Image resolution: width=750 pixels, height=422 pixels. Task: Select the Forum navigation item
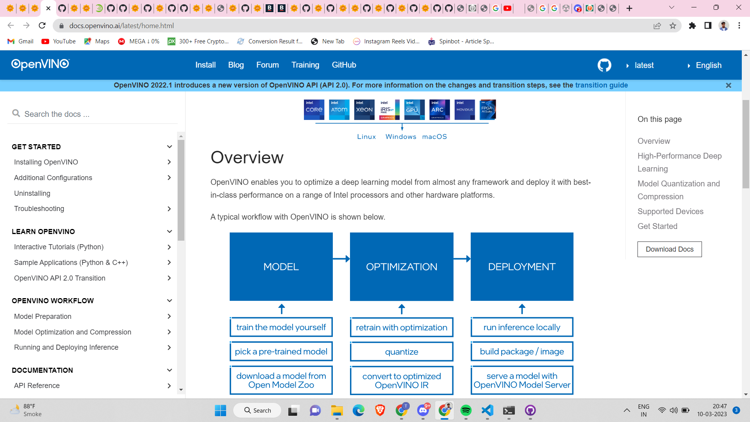click(x=268, y=65)
